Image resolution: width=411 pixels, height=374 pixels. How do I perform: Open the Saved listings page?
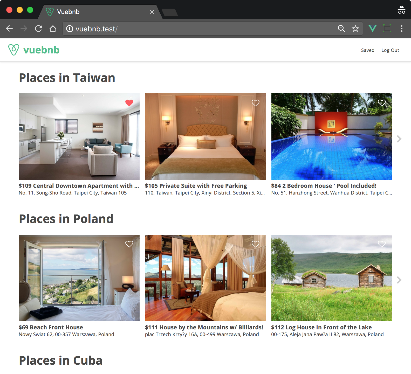pos(368,50)
